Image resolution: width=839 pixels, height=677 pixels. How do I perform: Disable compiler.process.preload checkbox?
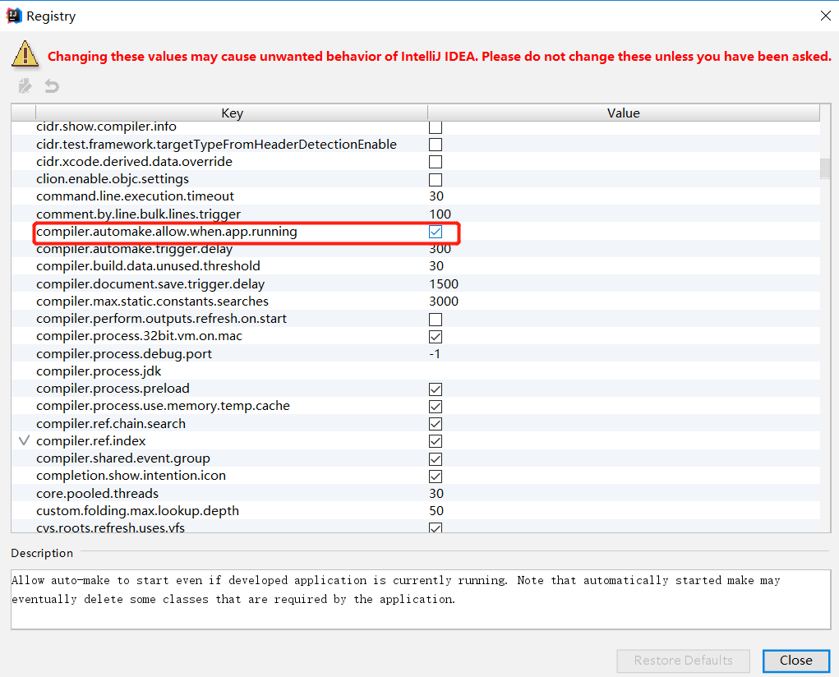click(436, 389)
